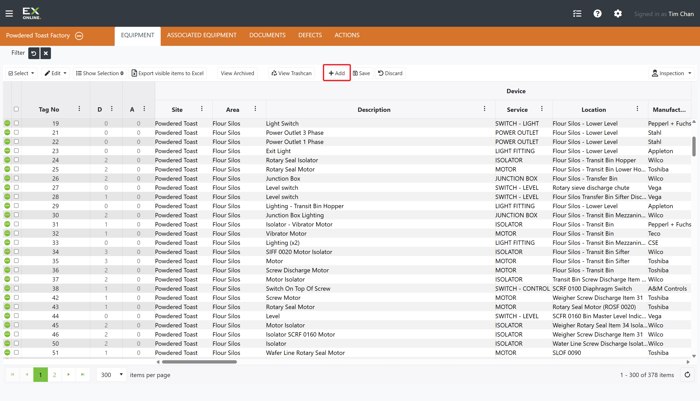Switch to the Associated Equipment tab

click(201, 35)
